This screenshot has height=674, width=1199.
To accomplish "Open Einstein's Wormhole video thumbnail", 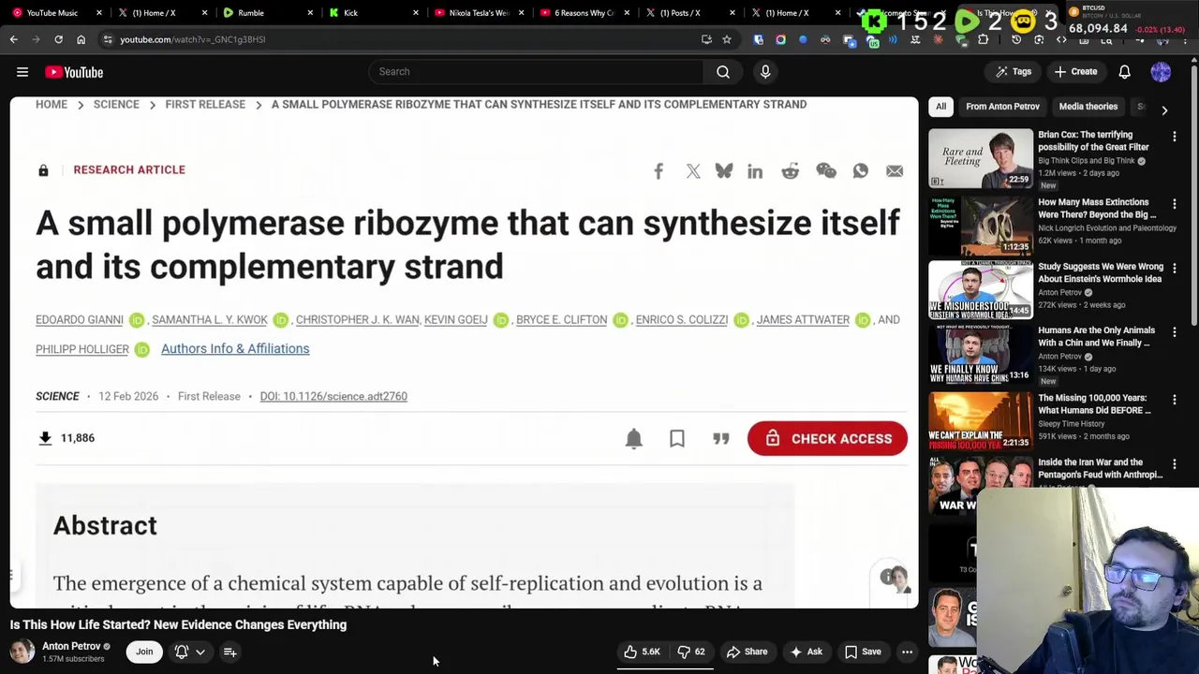I will coord(981,289).
